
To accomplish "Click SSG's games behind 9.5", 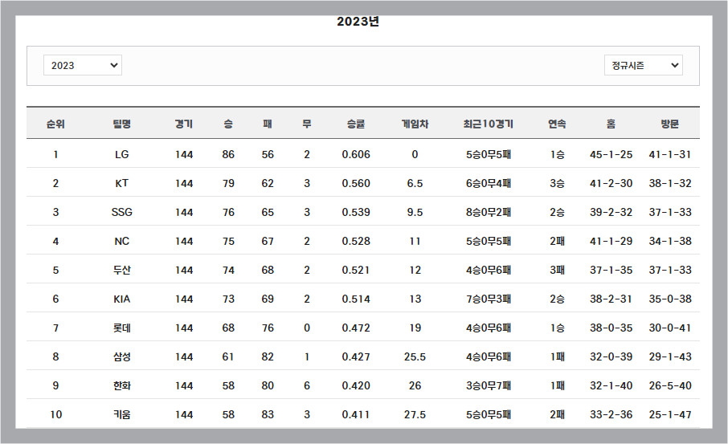I will 415,213.
